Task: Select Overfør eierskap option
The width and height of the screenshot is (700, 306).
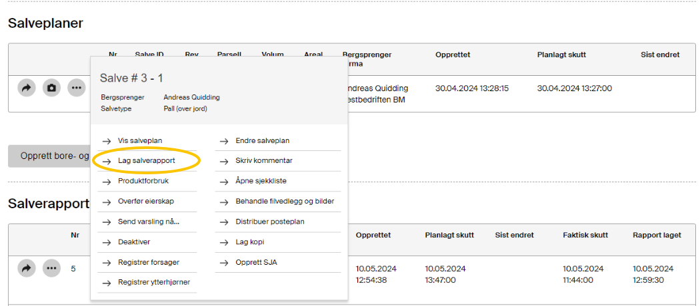Action: 146,201
